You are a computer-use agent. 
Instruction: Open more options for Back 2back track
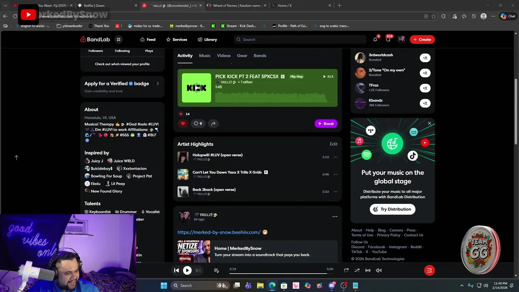coord(335,191)
